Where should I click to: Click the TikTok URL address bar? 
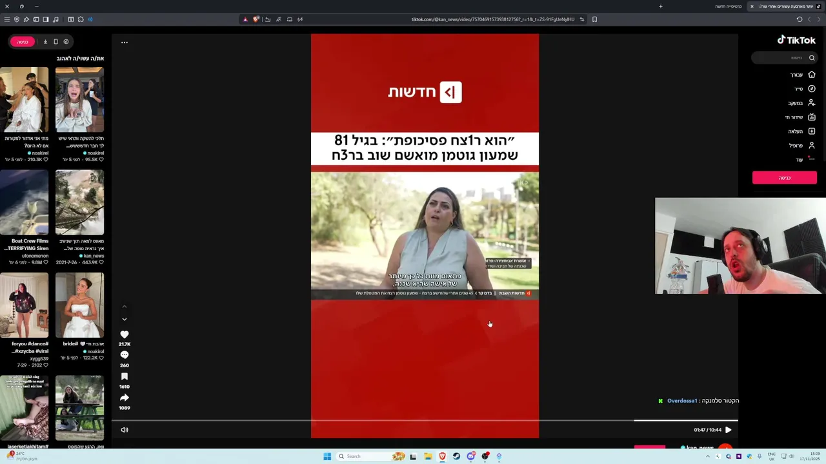pos(493,19)
